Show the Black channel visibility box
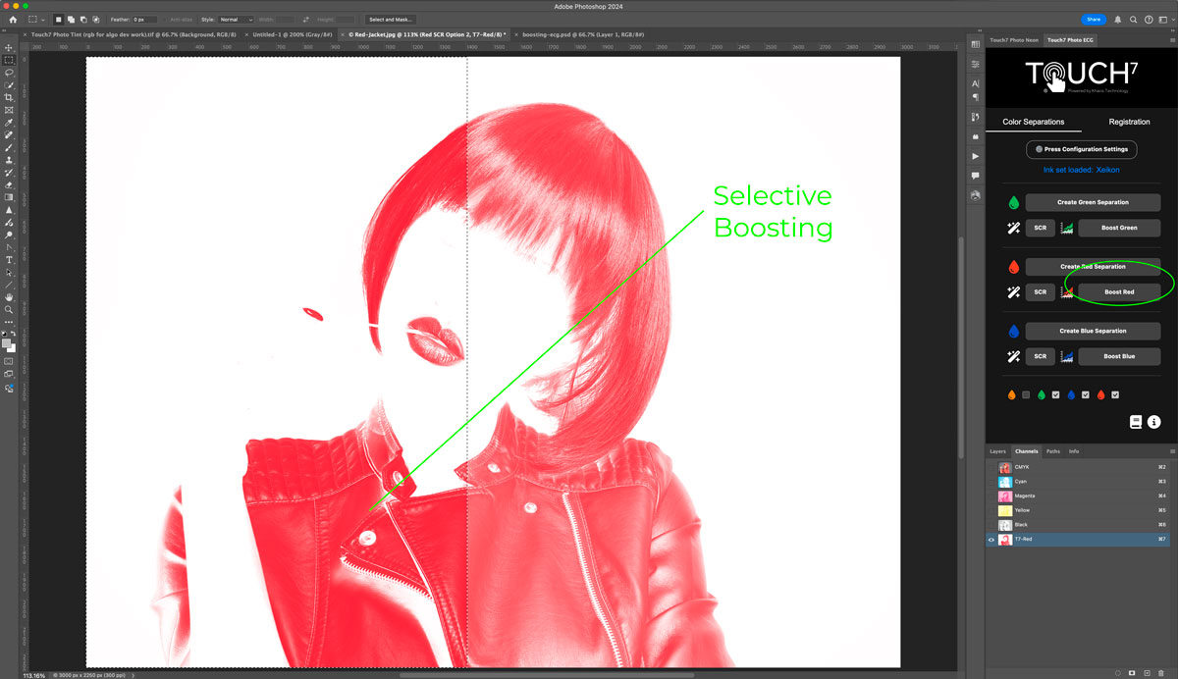Image resolution: width=1178 pixels, height=679 pixels. [x=991, y=525]
